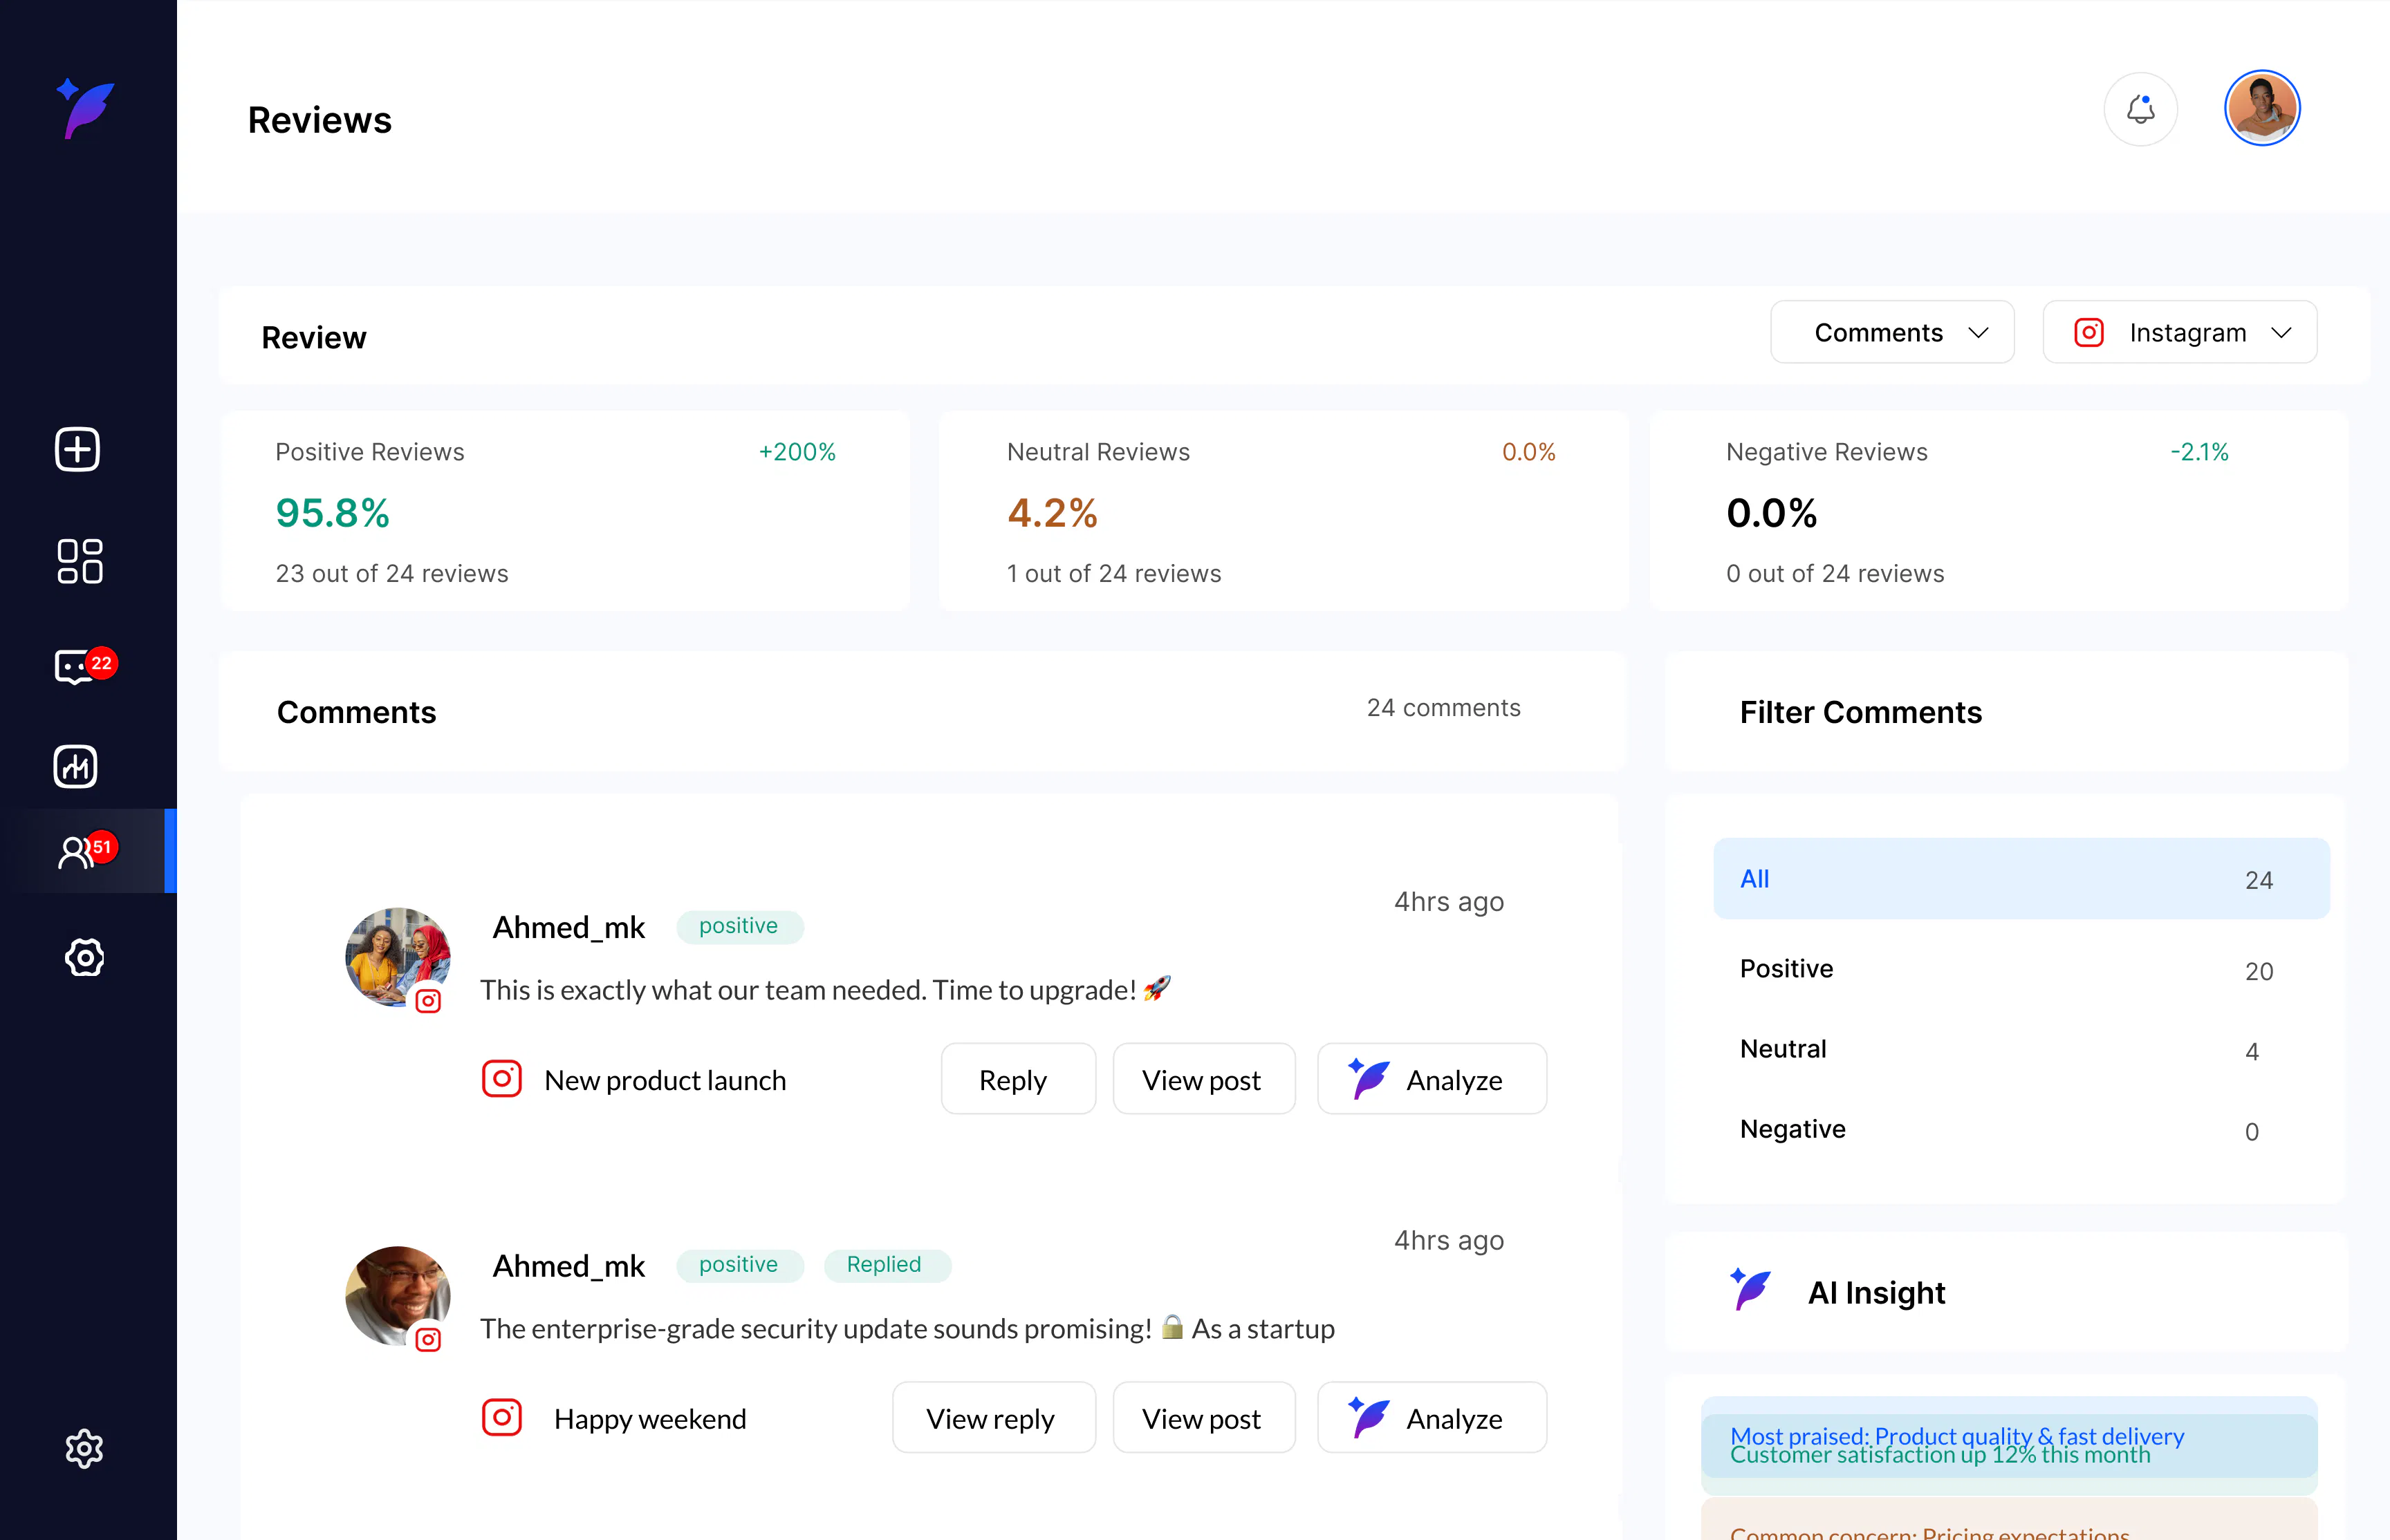
Task: Open the people icon with 51 badge
Action: (87, 851)
